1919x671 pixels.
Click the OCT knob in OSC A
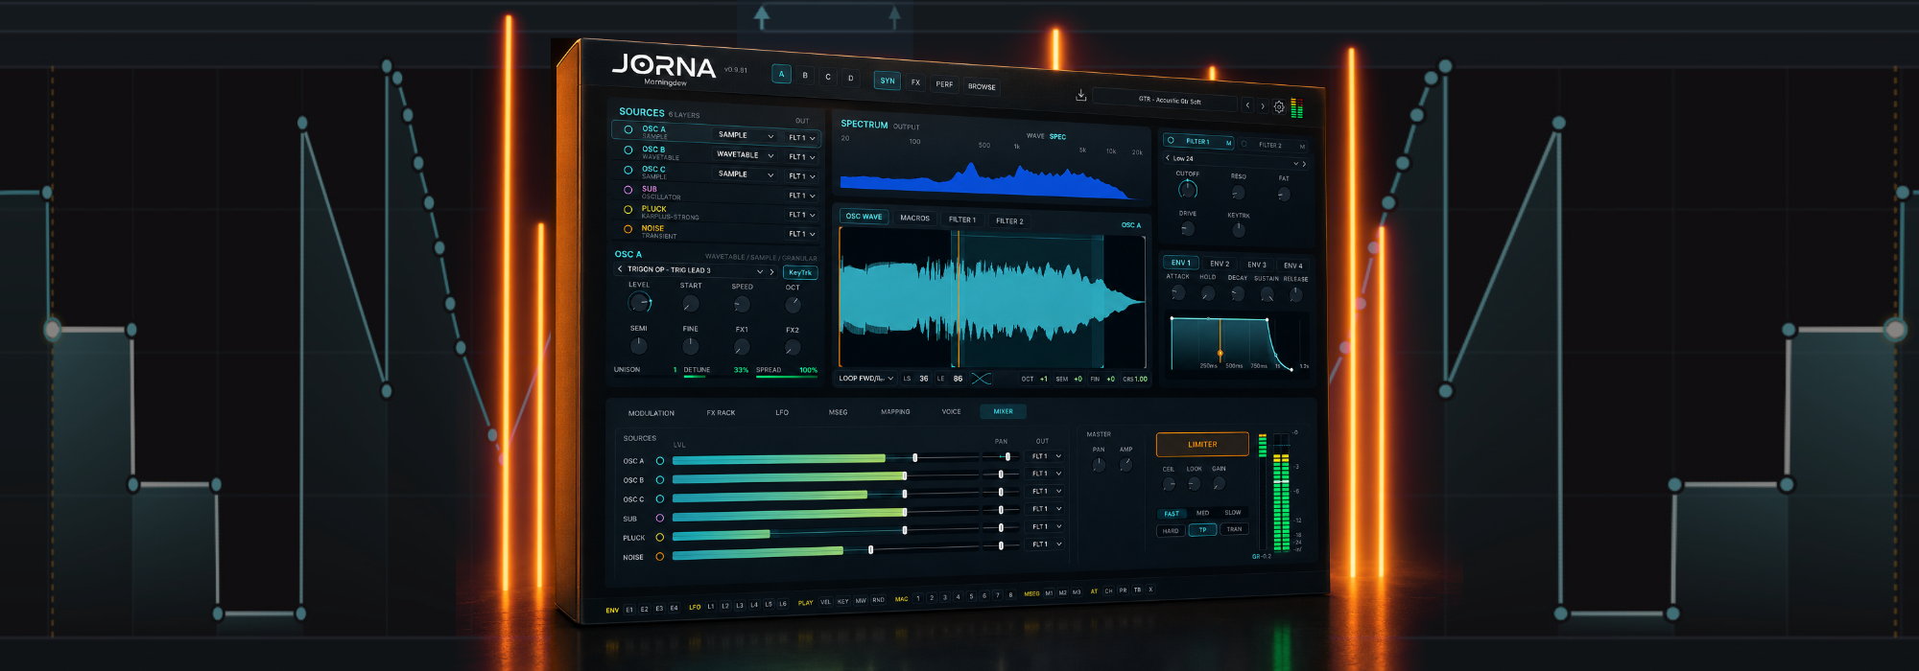(x=793, y=305)
